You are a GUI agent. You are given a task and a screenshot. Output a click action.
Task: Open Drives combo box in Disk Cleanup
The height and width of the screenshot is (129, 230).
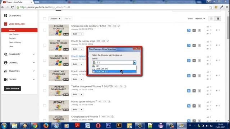click(x=114, y=62)
